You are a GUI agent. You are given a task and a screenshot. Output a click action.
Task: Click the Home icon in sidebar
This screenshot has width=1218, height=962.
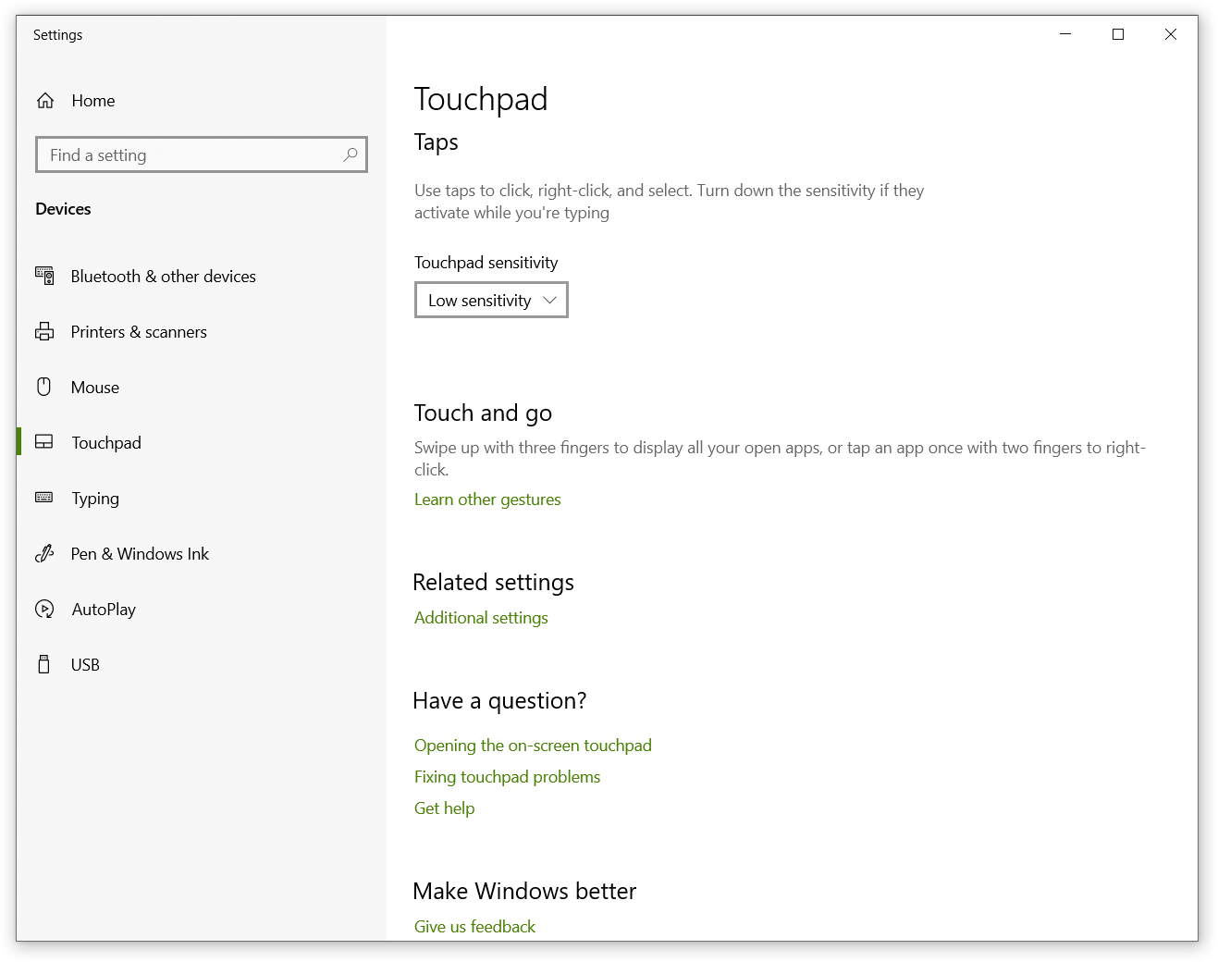click(x=44, y=100)
